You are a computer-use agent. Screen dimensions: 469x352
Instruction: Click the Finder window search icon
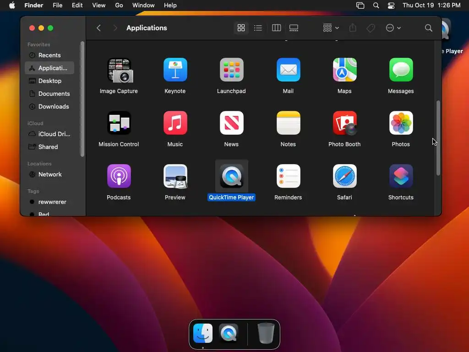click(x=429, y=28)
